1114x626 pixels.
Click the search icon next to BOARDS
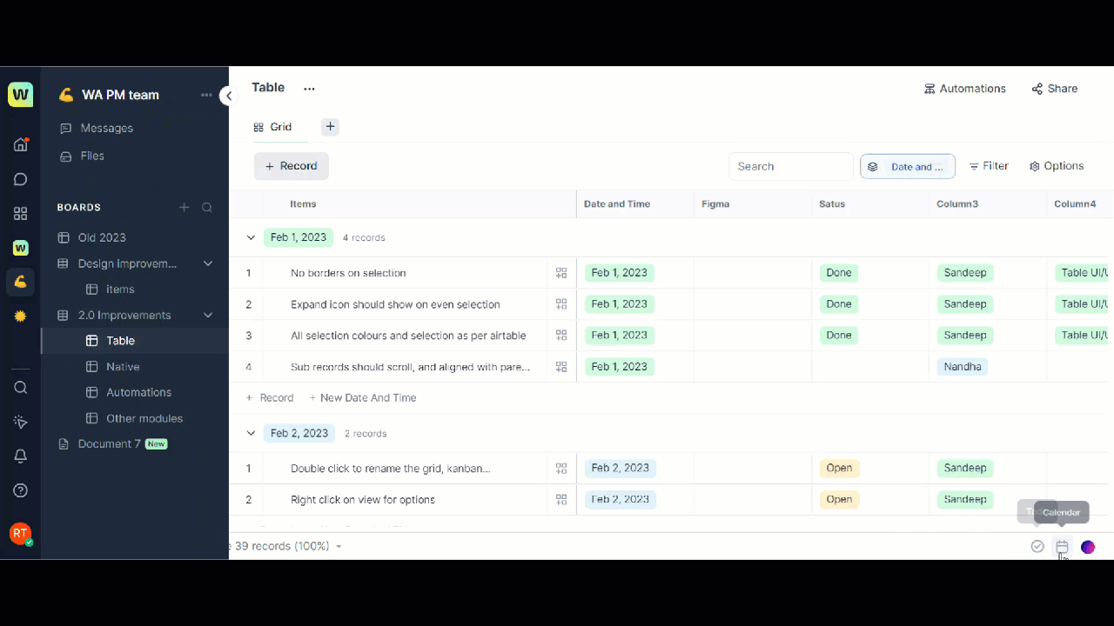207,208
